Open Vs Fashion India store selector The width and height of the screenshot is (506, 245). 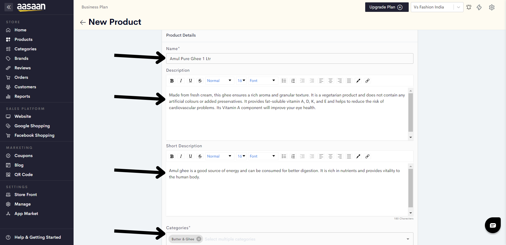tap(437, 7)
